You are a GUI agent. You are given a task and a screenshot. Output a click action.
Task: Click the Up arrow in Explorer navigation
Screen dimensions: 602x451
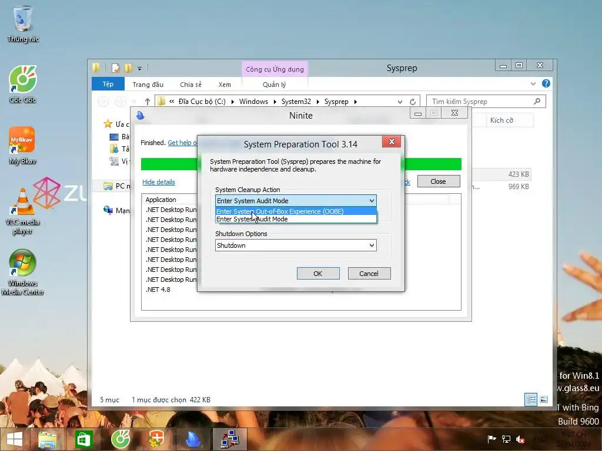148,102
